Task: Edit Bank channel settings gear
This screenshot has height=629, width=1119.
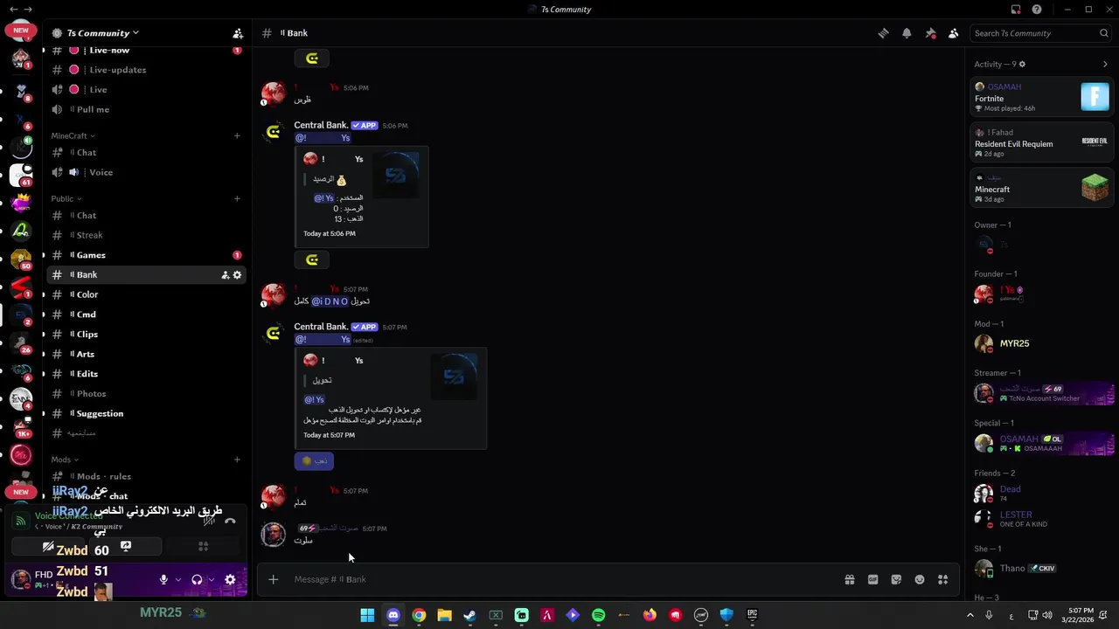Action: [237, 275]
